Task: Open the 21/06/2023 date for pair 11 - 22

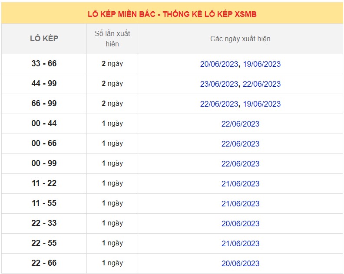Action: 241,183
